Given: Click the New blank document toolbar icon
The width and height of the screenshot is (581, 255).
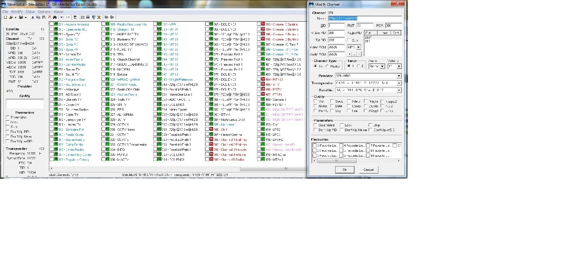Looking at the screenshot, I should [5, 17].
